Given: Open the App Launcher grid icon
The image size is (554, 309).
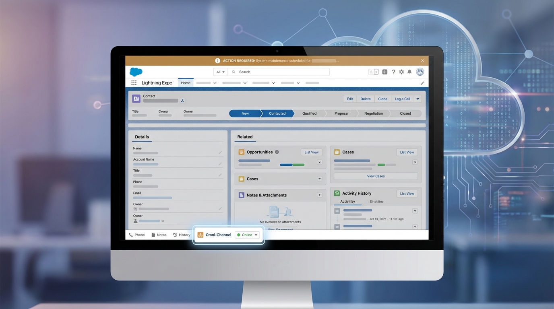Looking at the screenshot, I should pos(134,82).
